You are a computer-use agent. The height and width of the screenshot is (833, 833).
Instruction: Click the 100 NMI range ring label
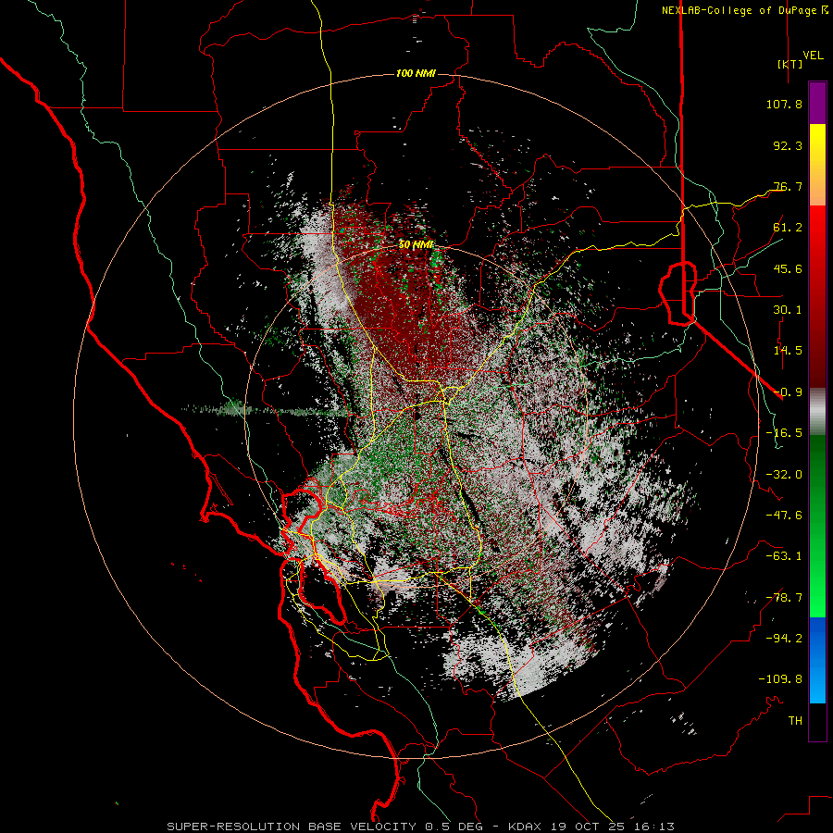(416, 73)
